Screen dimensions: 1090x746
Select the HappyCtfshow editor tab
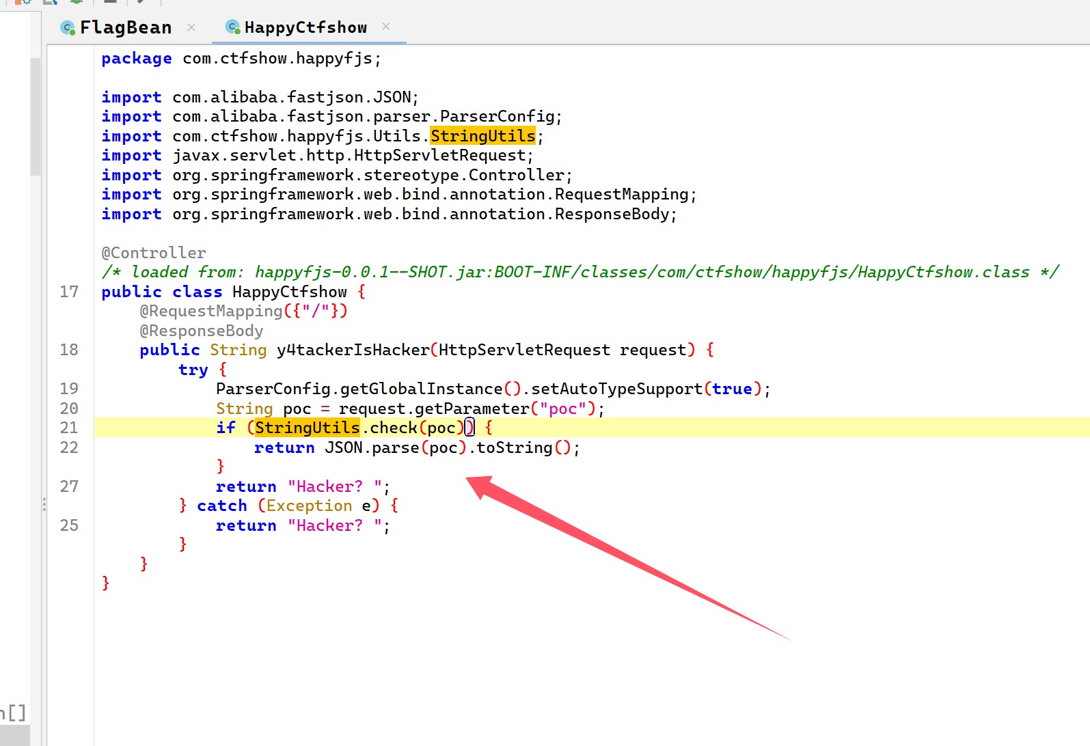(x=305, y=27)
